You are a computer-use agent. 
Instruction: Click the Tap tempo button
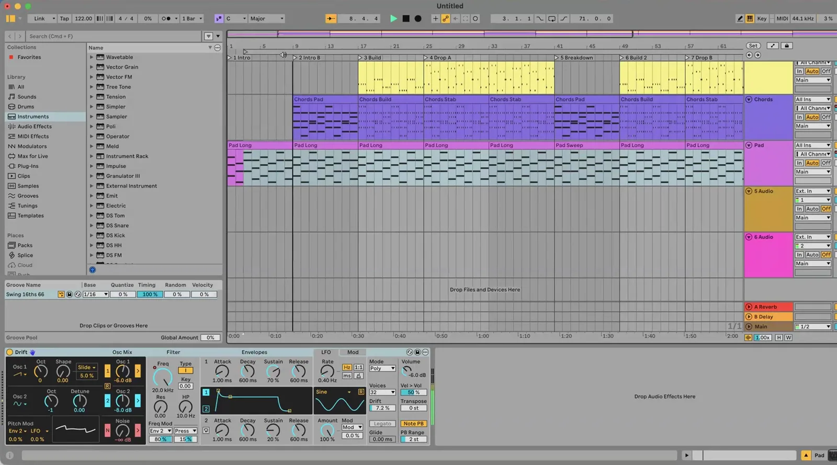(64, 18)
